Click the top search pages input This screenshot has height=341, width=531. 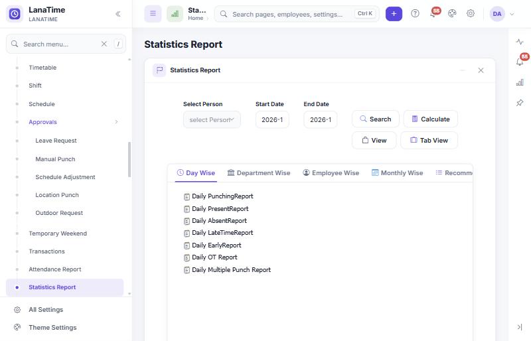coord(297,14)
